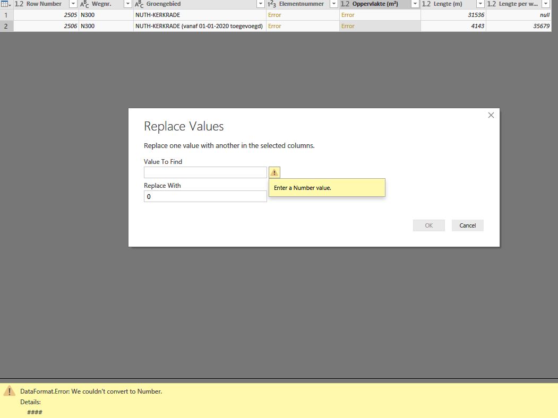Click the Error cell in Oppervlakte row 2

[x=380, y=26]
